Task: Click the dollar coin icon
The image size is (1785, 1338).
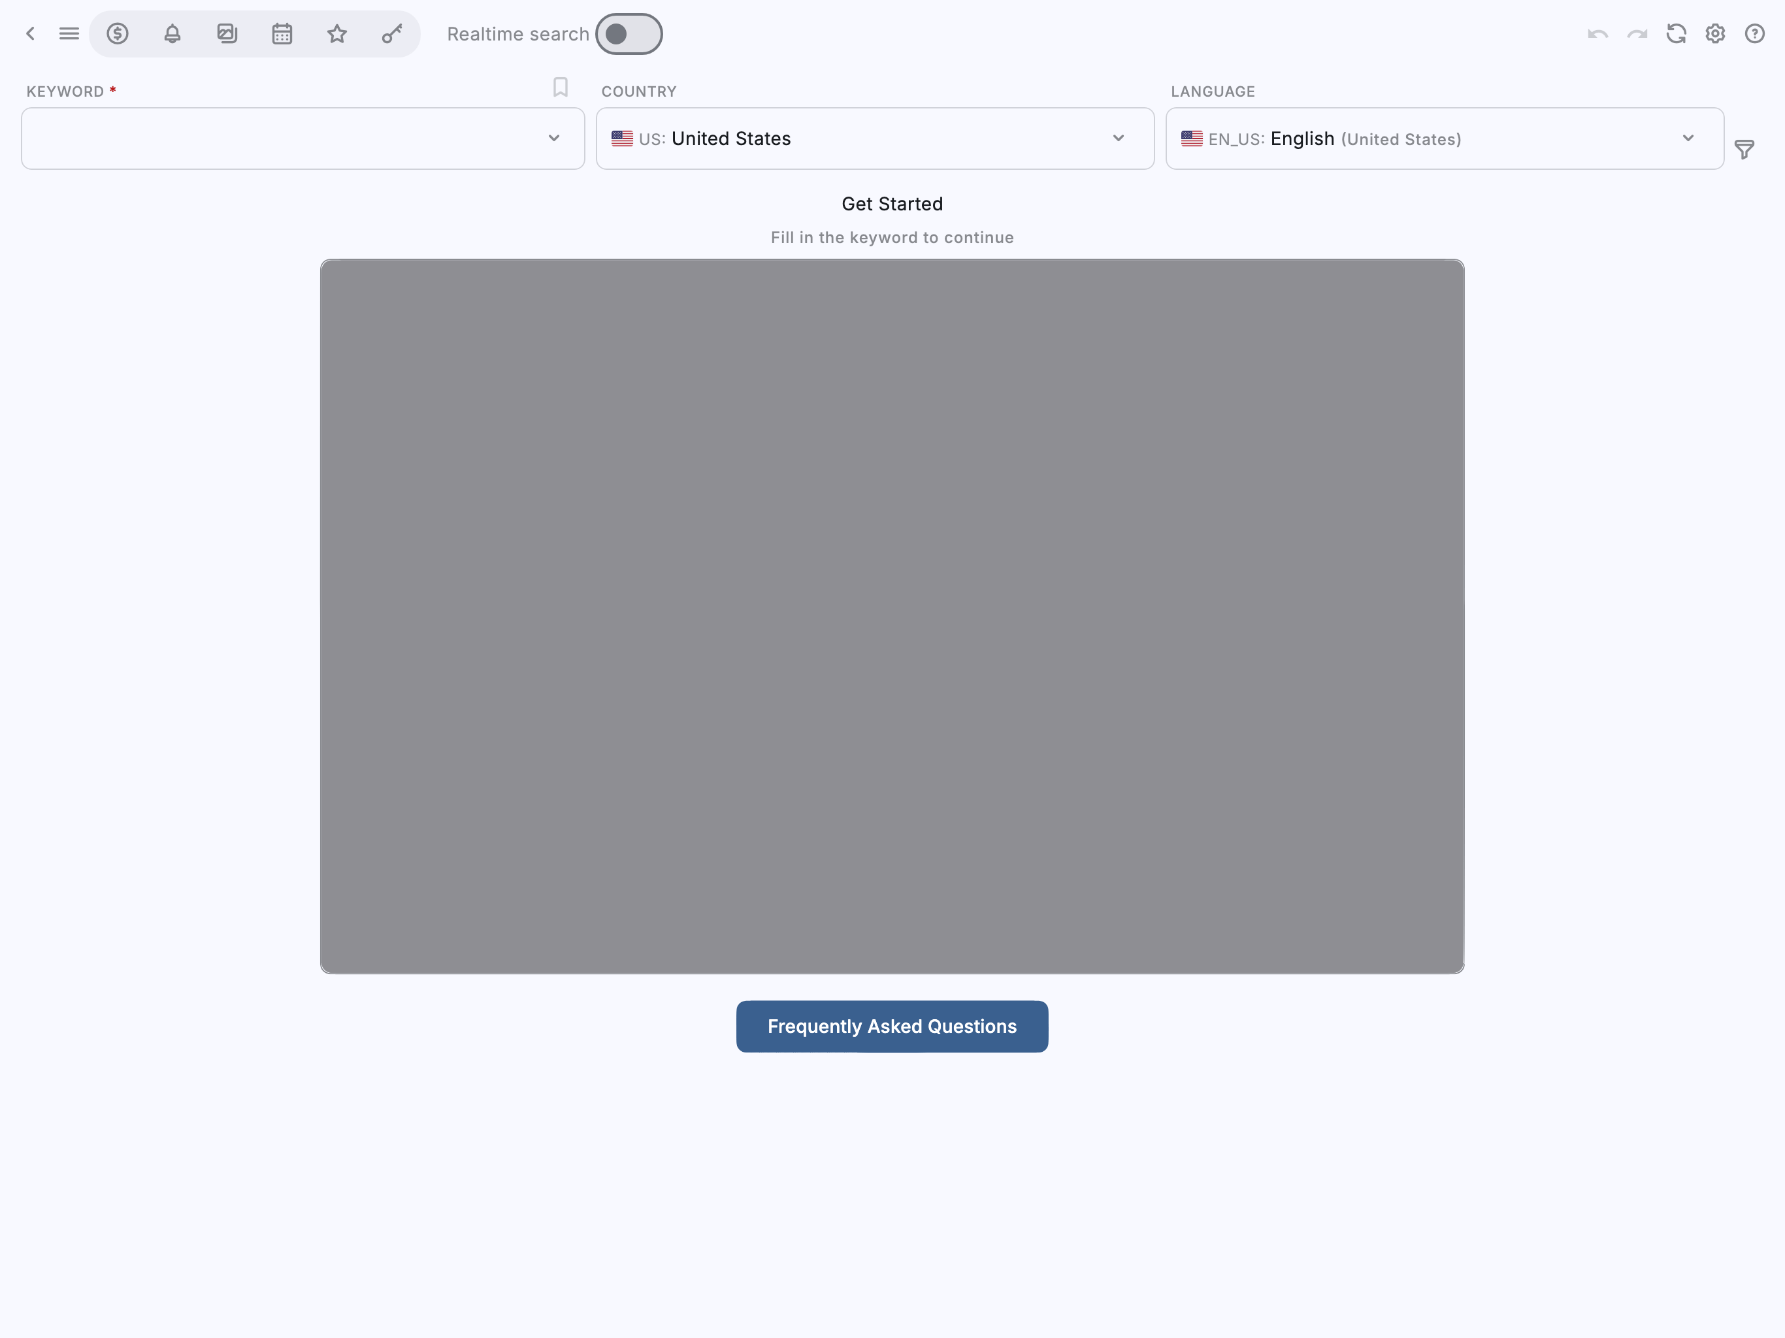Action: point(118,34)
